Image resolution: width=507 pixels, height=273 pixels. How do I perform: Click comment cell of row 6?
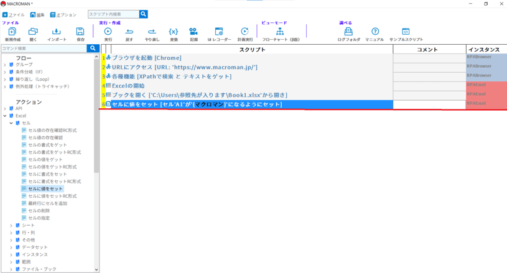pos(429,104)
